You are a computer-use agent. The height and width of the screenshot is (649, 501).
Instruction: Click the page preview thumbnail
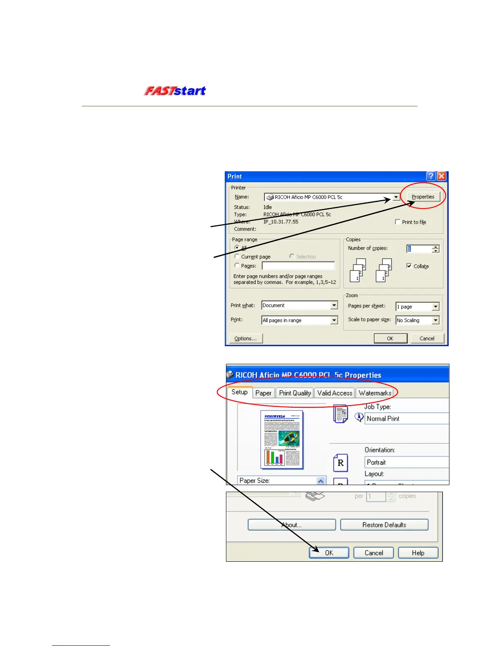pyautogui.click(x=282, y=440)
